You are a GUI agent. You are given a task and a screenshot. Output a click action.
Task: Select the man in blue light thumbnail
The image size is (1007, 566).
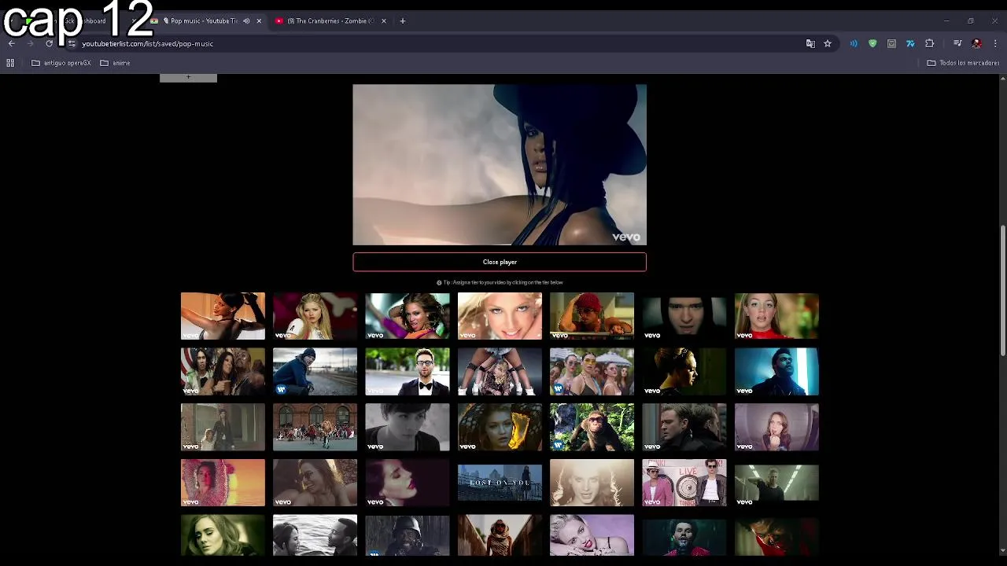click(776, 371)
